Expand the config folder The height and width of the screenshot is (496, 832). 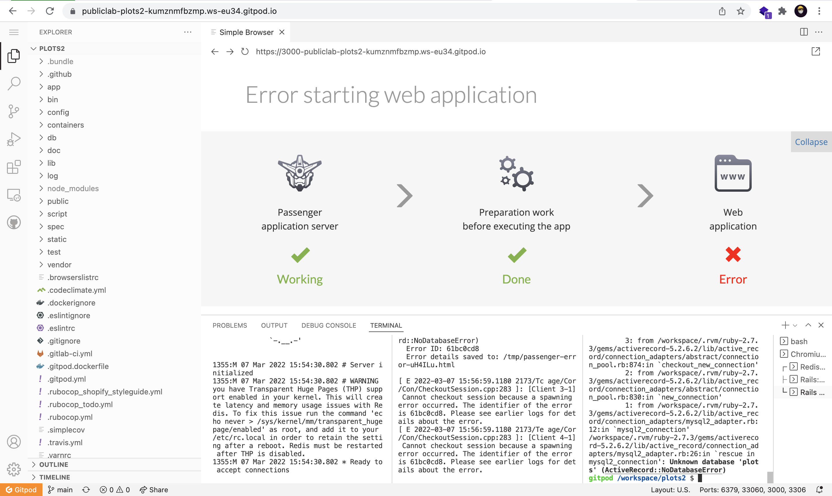tap(58, 112)
